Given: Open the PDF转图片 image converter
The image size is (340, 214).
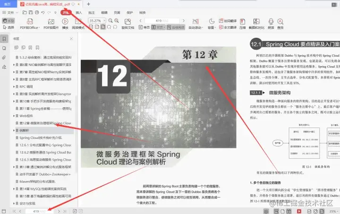Looking at the screenshot, I should pyautogui.click(x=51, y=24).
